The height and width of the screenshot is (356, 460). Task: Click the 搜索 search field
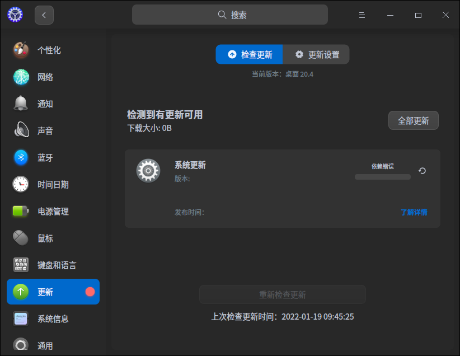click(x=229, y=15)
